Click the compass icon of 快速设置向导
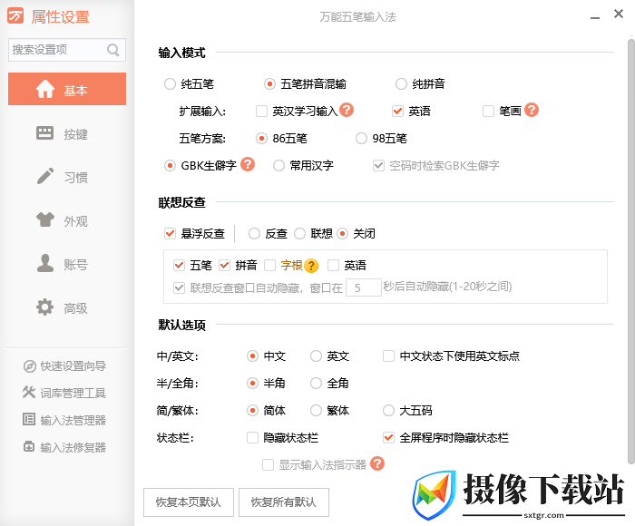Viewport: 635px width, 526px height. coord(30,366)
